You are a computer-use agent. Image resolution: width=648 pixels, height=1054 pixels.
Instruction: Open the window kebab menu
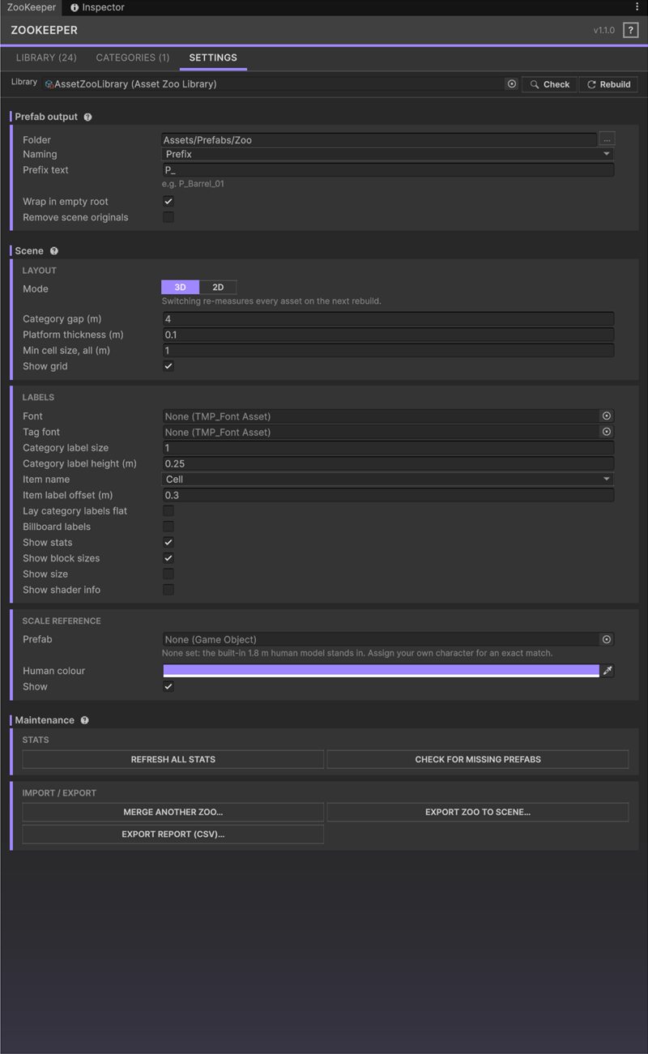pyautogui.click(x=637, y=7)
